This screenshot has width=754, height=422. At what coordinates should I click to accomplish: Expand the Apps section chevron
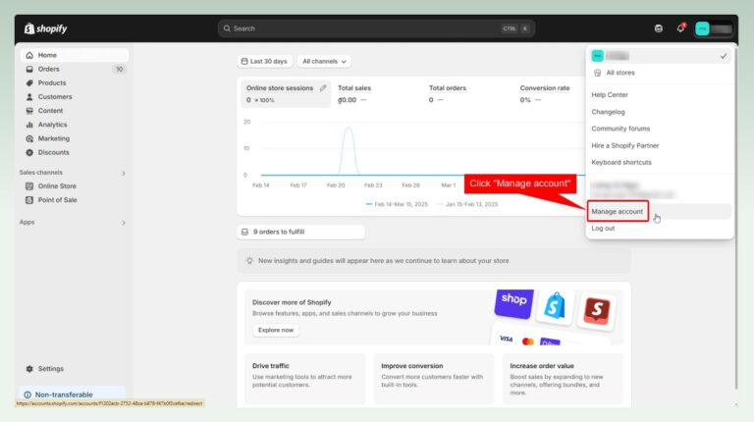[x=124, y=223]
